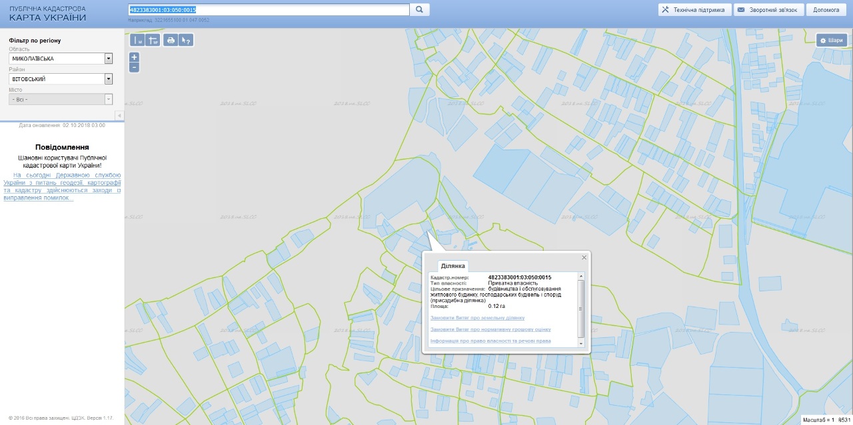Click the Масштаб scale indicator
Screen dimensions: 853x425
pyautogui.click(x=826, y=420)
